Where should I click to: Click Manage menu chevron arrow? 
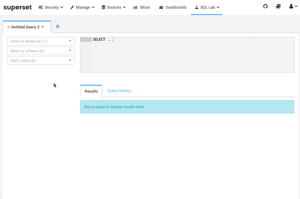click(x=93, y=7)
